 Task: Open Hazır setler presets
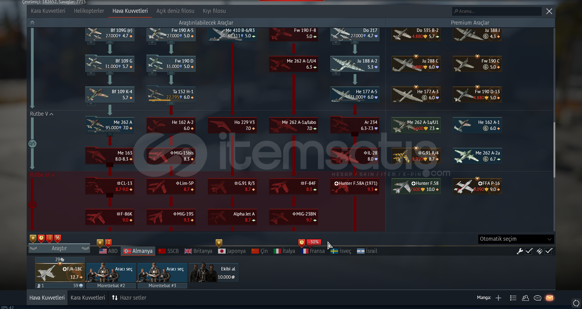pyautogui.click(x=129, y=298)
